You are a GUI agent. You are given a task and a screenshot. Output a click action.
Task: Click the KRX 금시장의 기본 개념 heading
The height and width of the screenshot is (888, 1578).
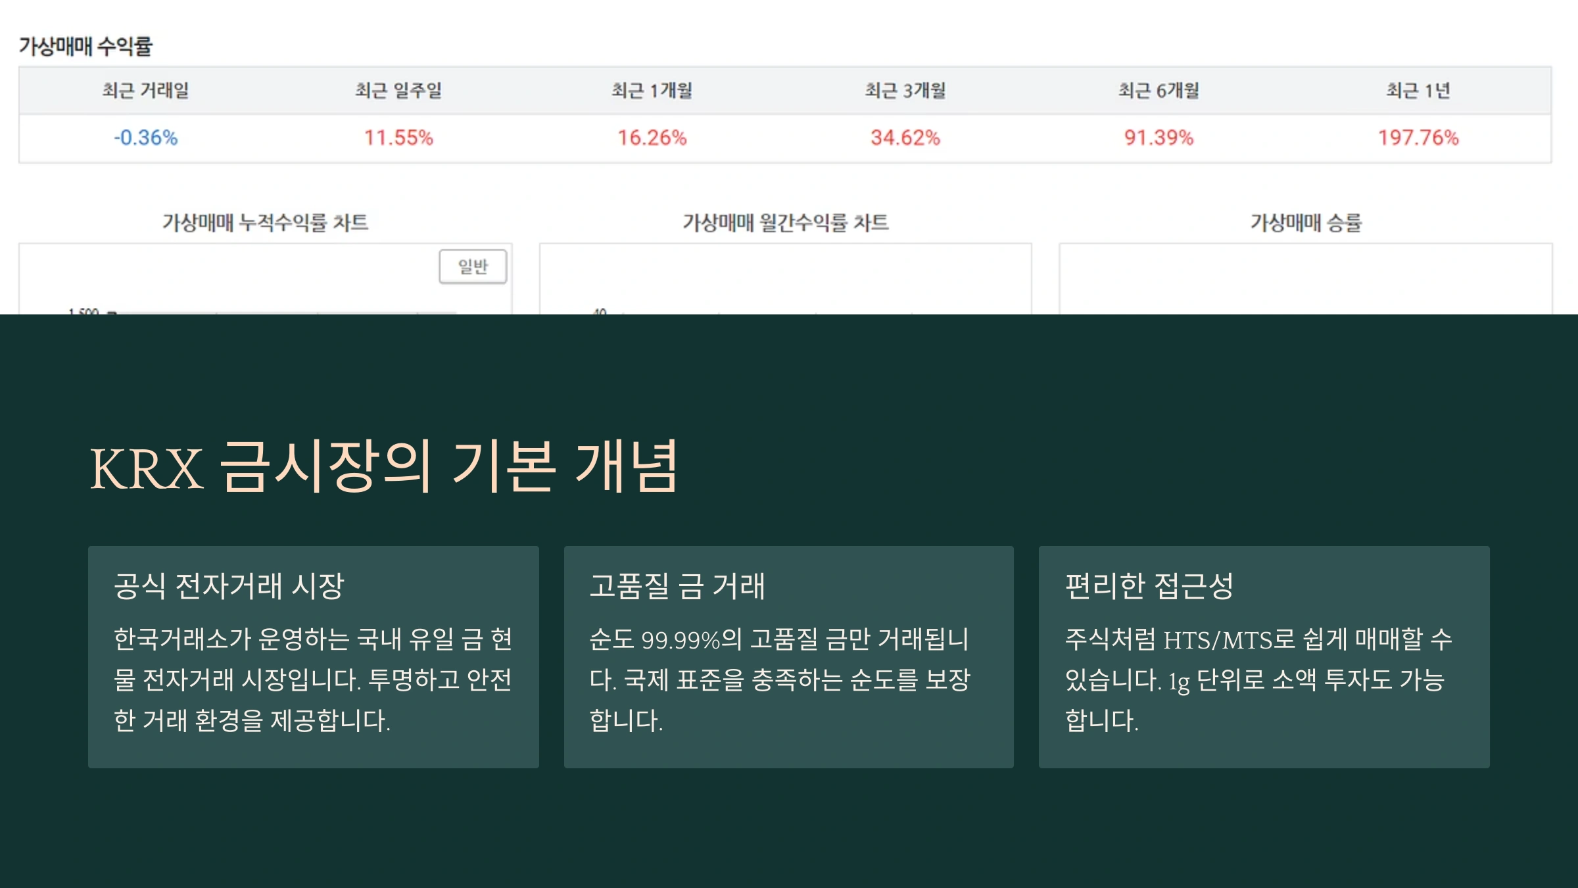coord(383,466)
